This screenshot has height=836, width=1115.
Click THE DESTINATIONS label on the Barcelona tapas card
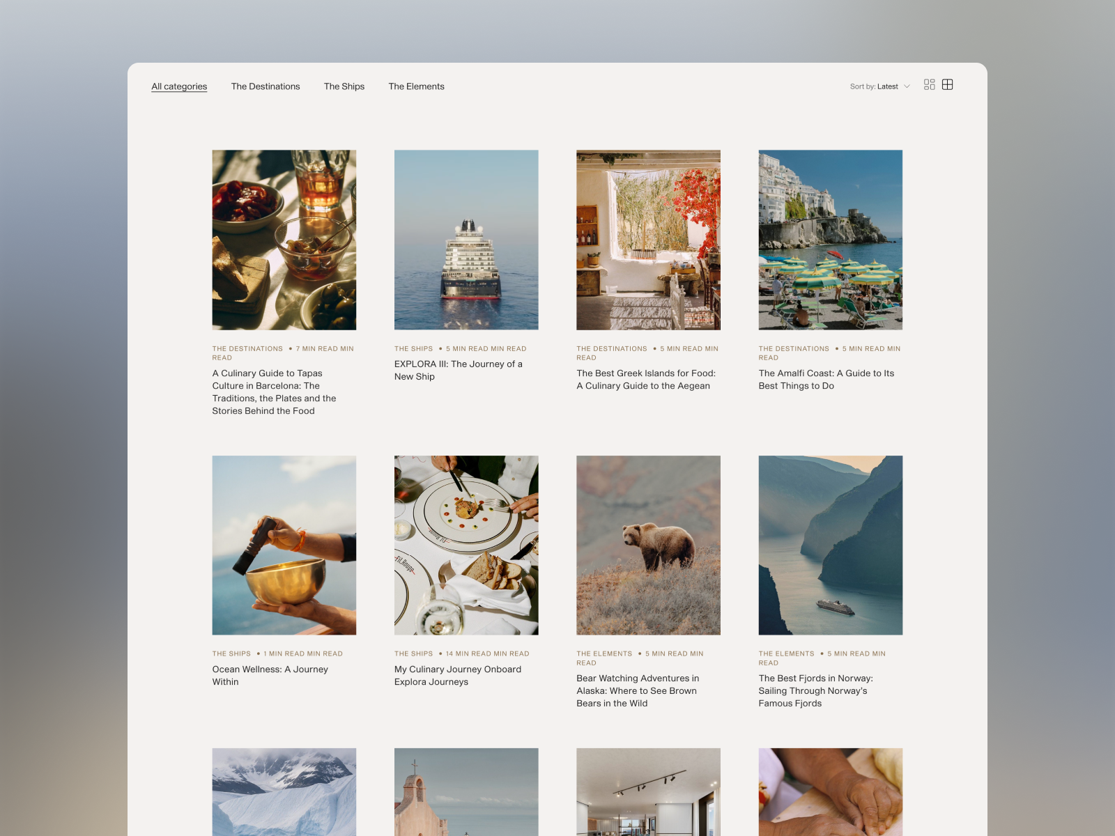pos(247,349)
